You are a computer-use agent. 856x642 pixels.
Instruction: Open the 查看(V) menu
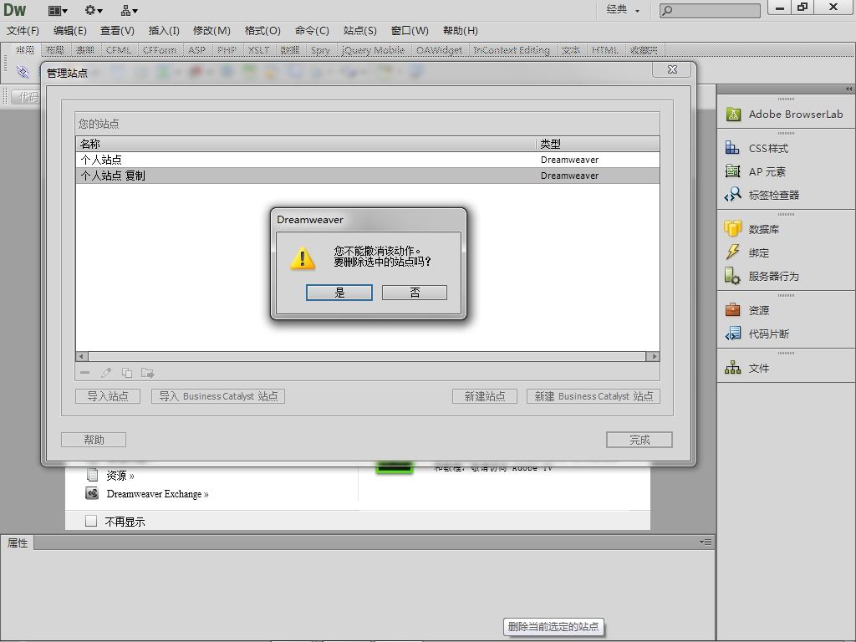(x=117, y=31)
